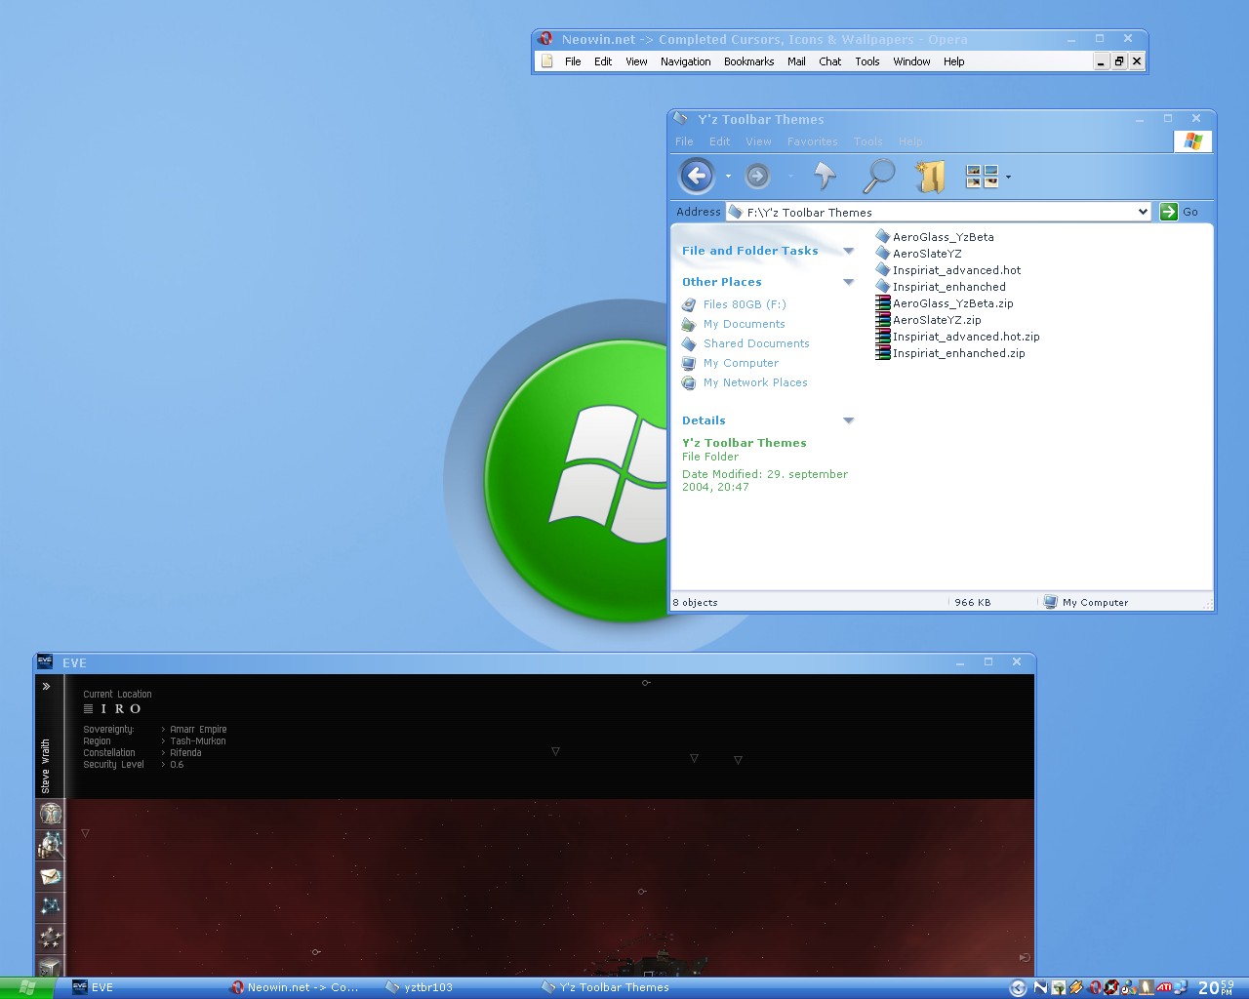Open Explorer Tools menu
Screen dimensions: 1249x999
pos(867,141)
